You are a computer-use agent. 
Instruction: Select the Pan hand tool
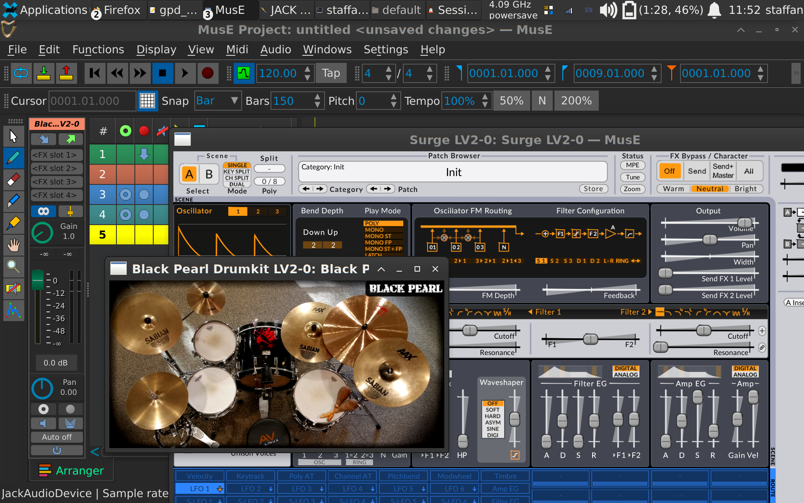[13, 245]
